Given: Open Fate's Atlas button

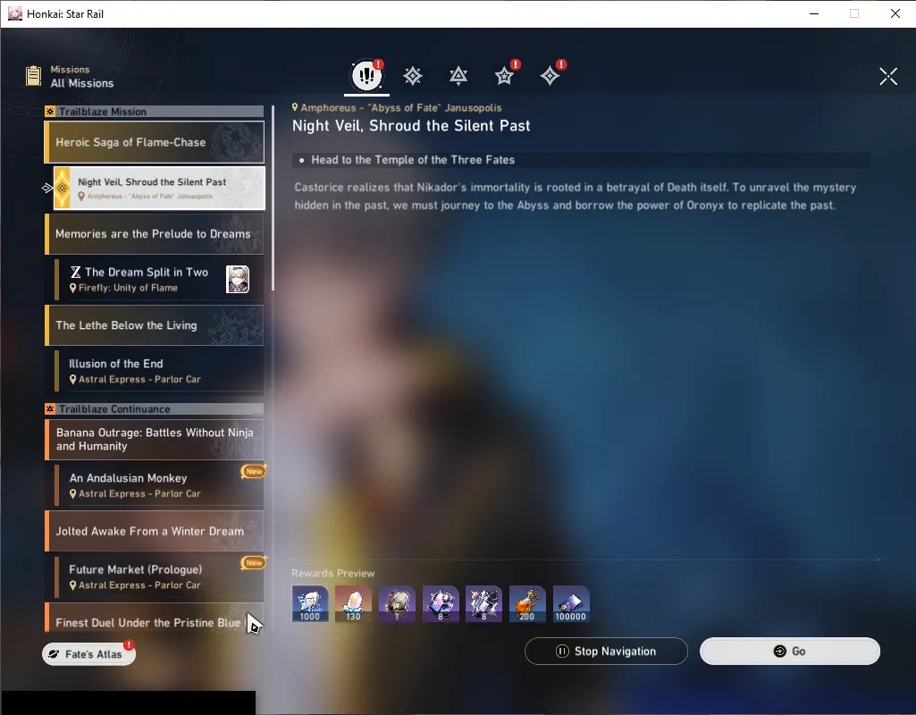Looking at the screenshot, I should (88, 653).
